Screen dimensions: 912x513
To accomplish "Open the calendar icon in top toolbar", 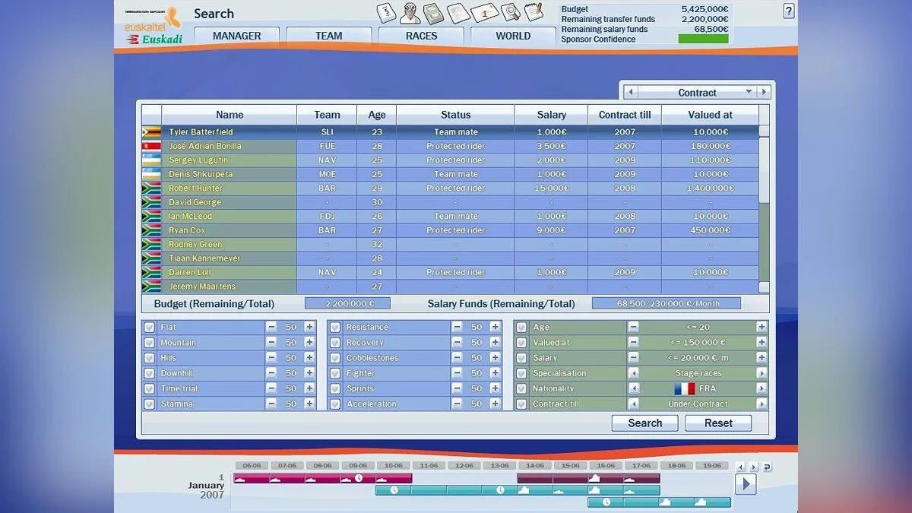I will click(387, 13).
